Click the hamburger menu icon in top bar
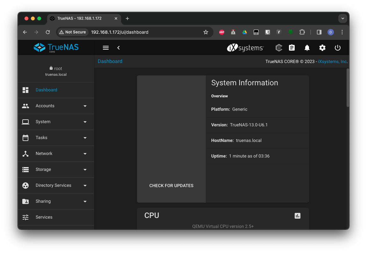367x253 pixels. [x=106, y=48]
